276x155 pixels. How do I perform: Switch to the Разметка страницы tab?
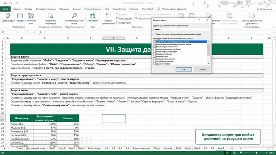pos(46,9)
